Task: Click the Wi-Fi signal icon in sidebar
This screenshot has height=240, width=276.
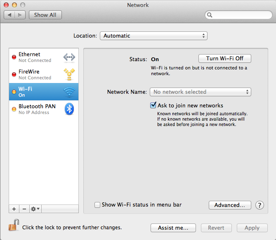Action: click(x=69, y=92)
